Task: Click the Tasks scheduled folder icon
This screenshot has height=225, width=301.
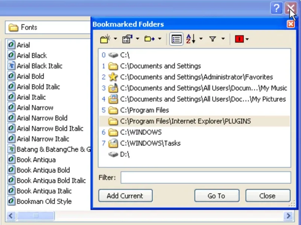Action: click(x=113, y=143)
